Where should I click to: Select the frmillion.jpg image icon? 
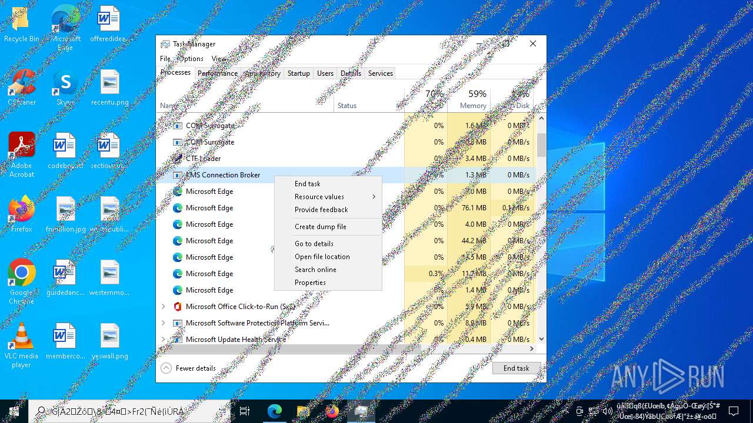[x=65, y=215]
